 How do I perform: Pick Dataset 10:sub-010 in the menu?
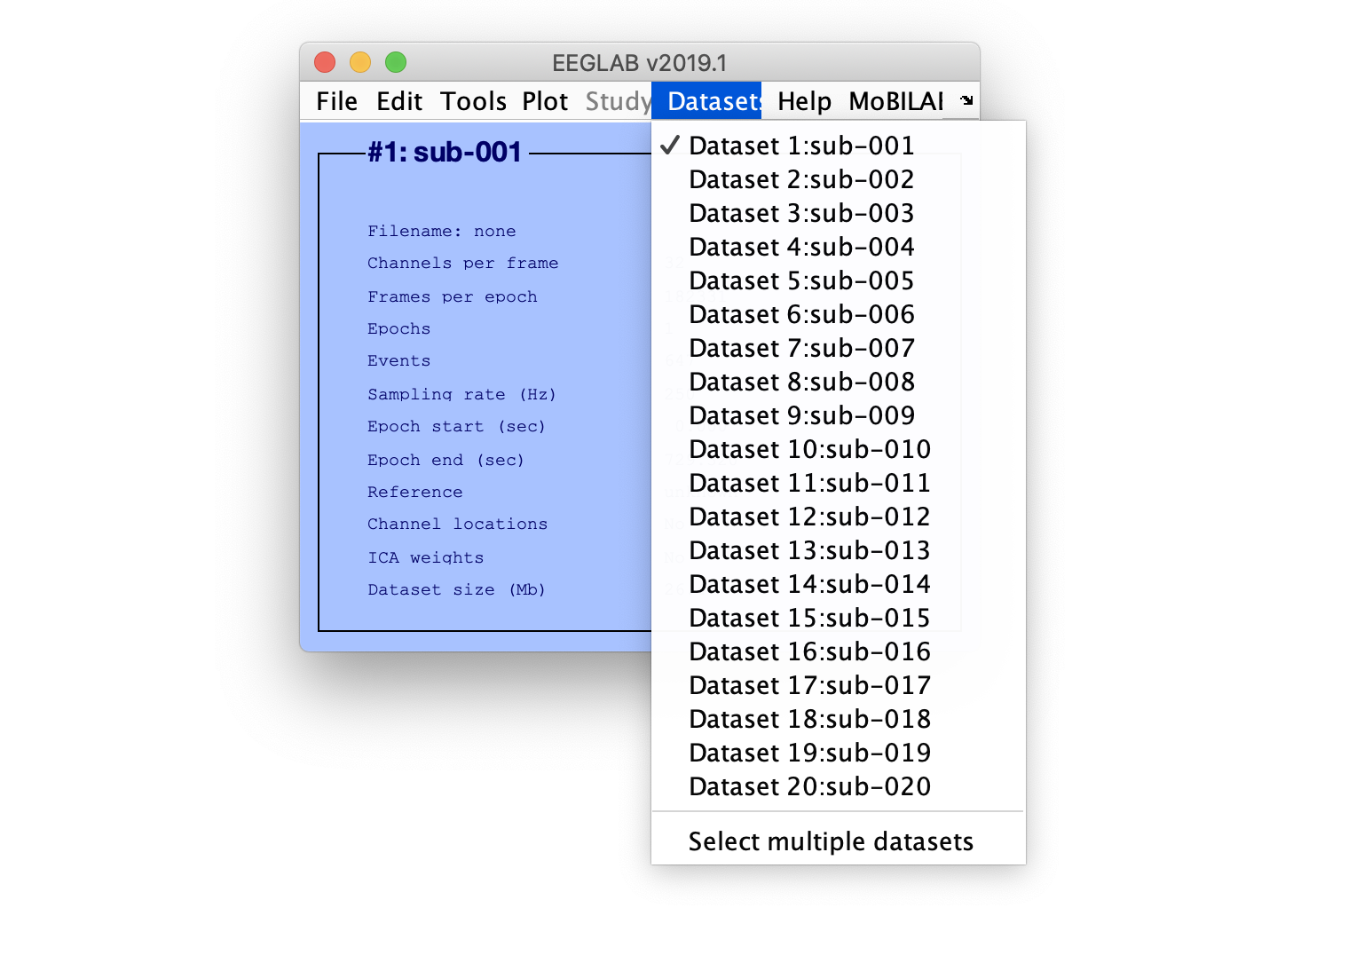pyautogui.click(x=808, y=449)
